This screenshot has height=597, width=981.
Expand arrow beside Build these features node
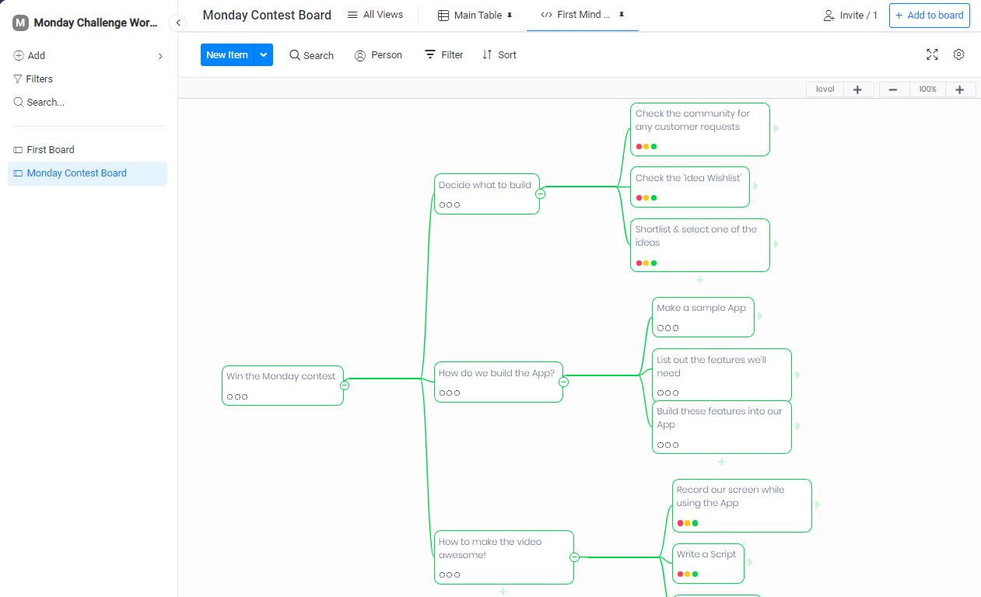(x=798, y=426)
